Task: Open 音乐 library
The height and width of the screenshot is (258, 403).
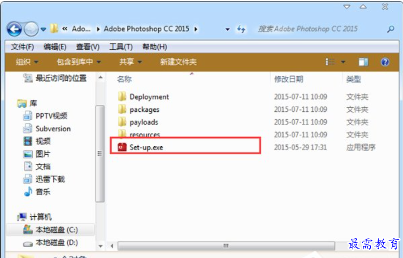Action: (x=37, y=192)
